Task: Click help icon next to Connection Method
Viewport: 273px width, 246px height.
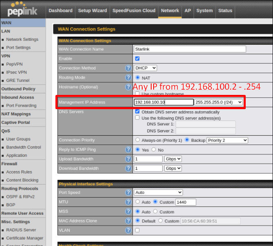Action: click(x=128, y=68)
